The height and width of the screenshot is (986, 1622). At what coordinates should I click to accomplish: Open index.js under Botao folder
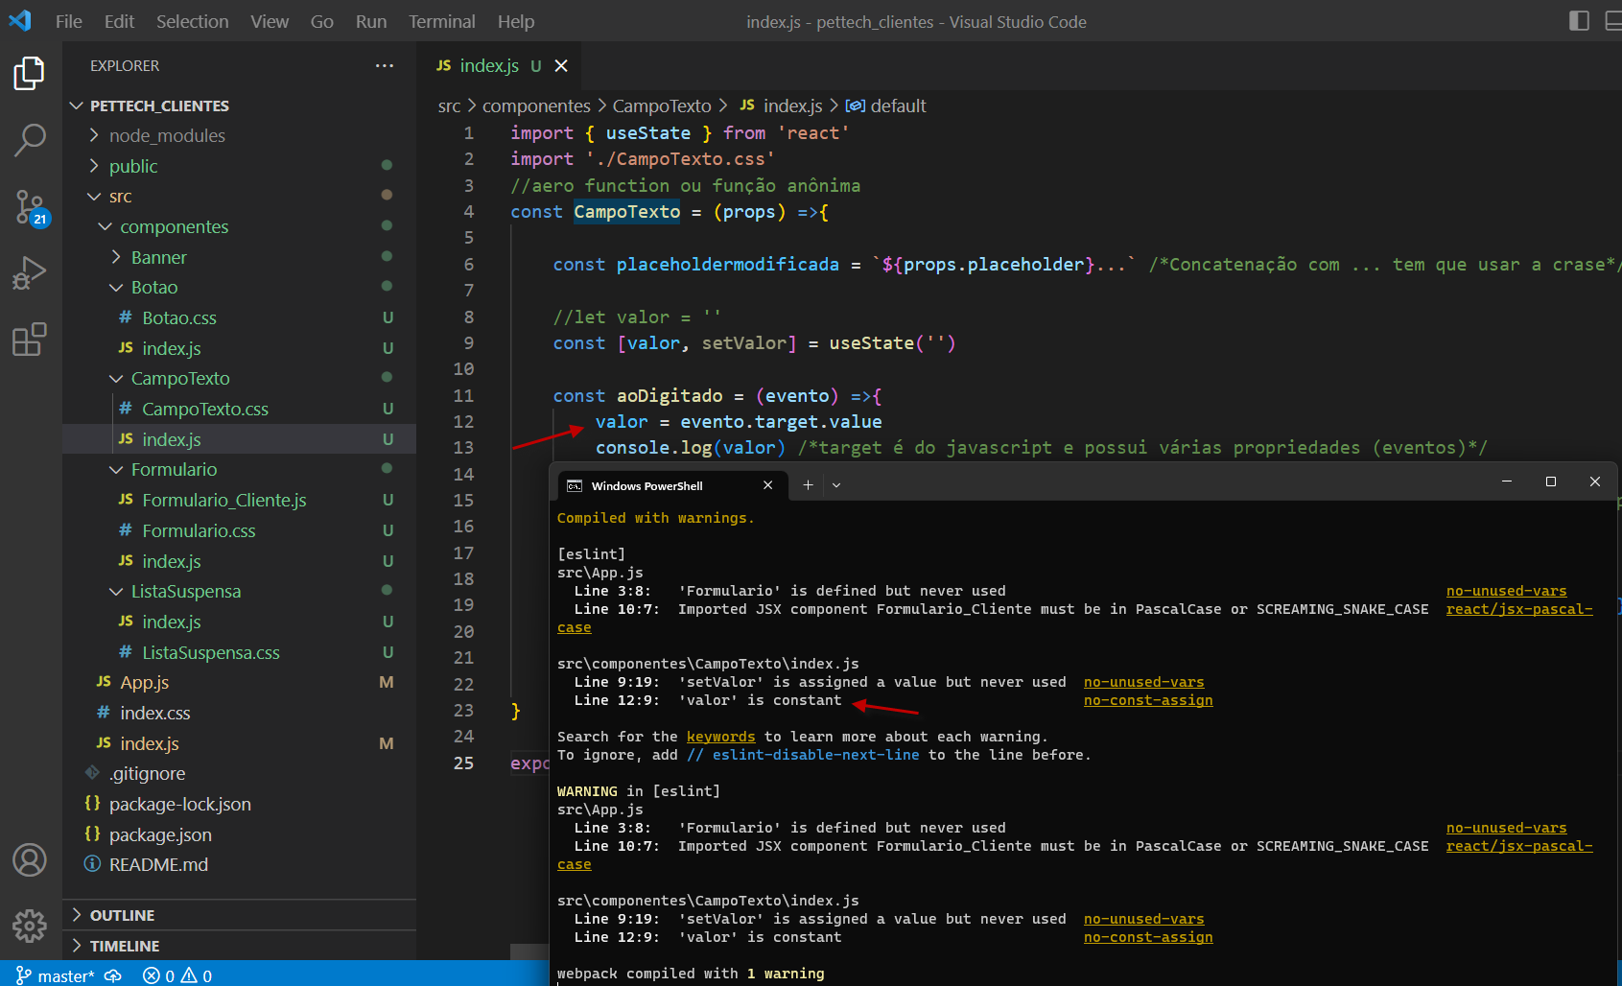172,348
